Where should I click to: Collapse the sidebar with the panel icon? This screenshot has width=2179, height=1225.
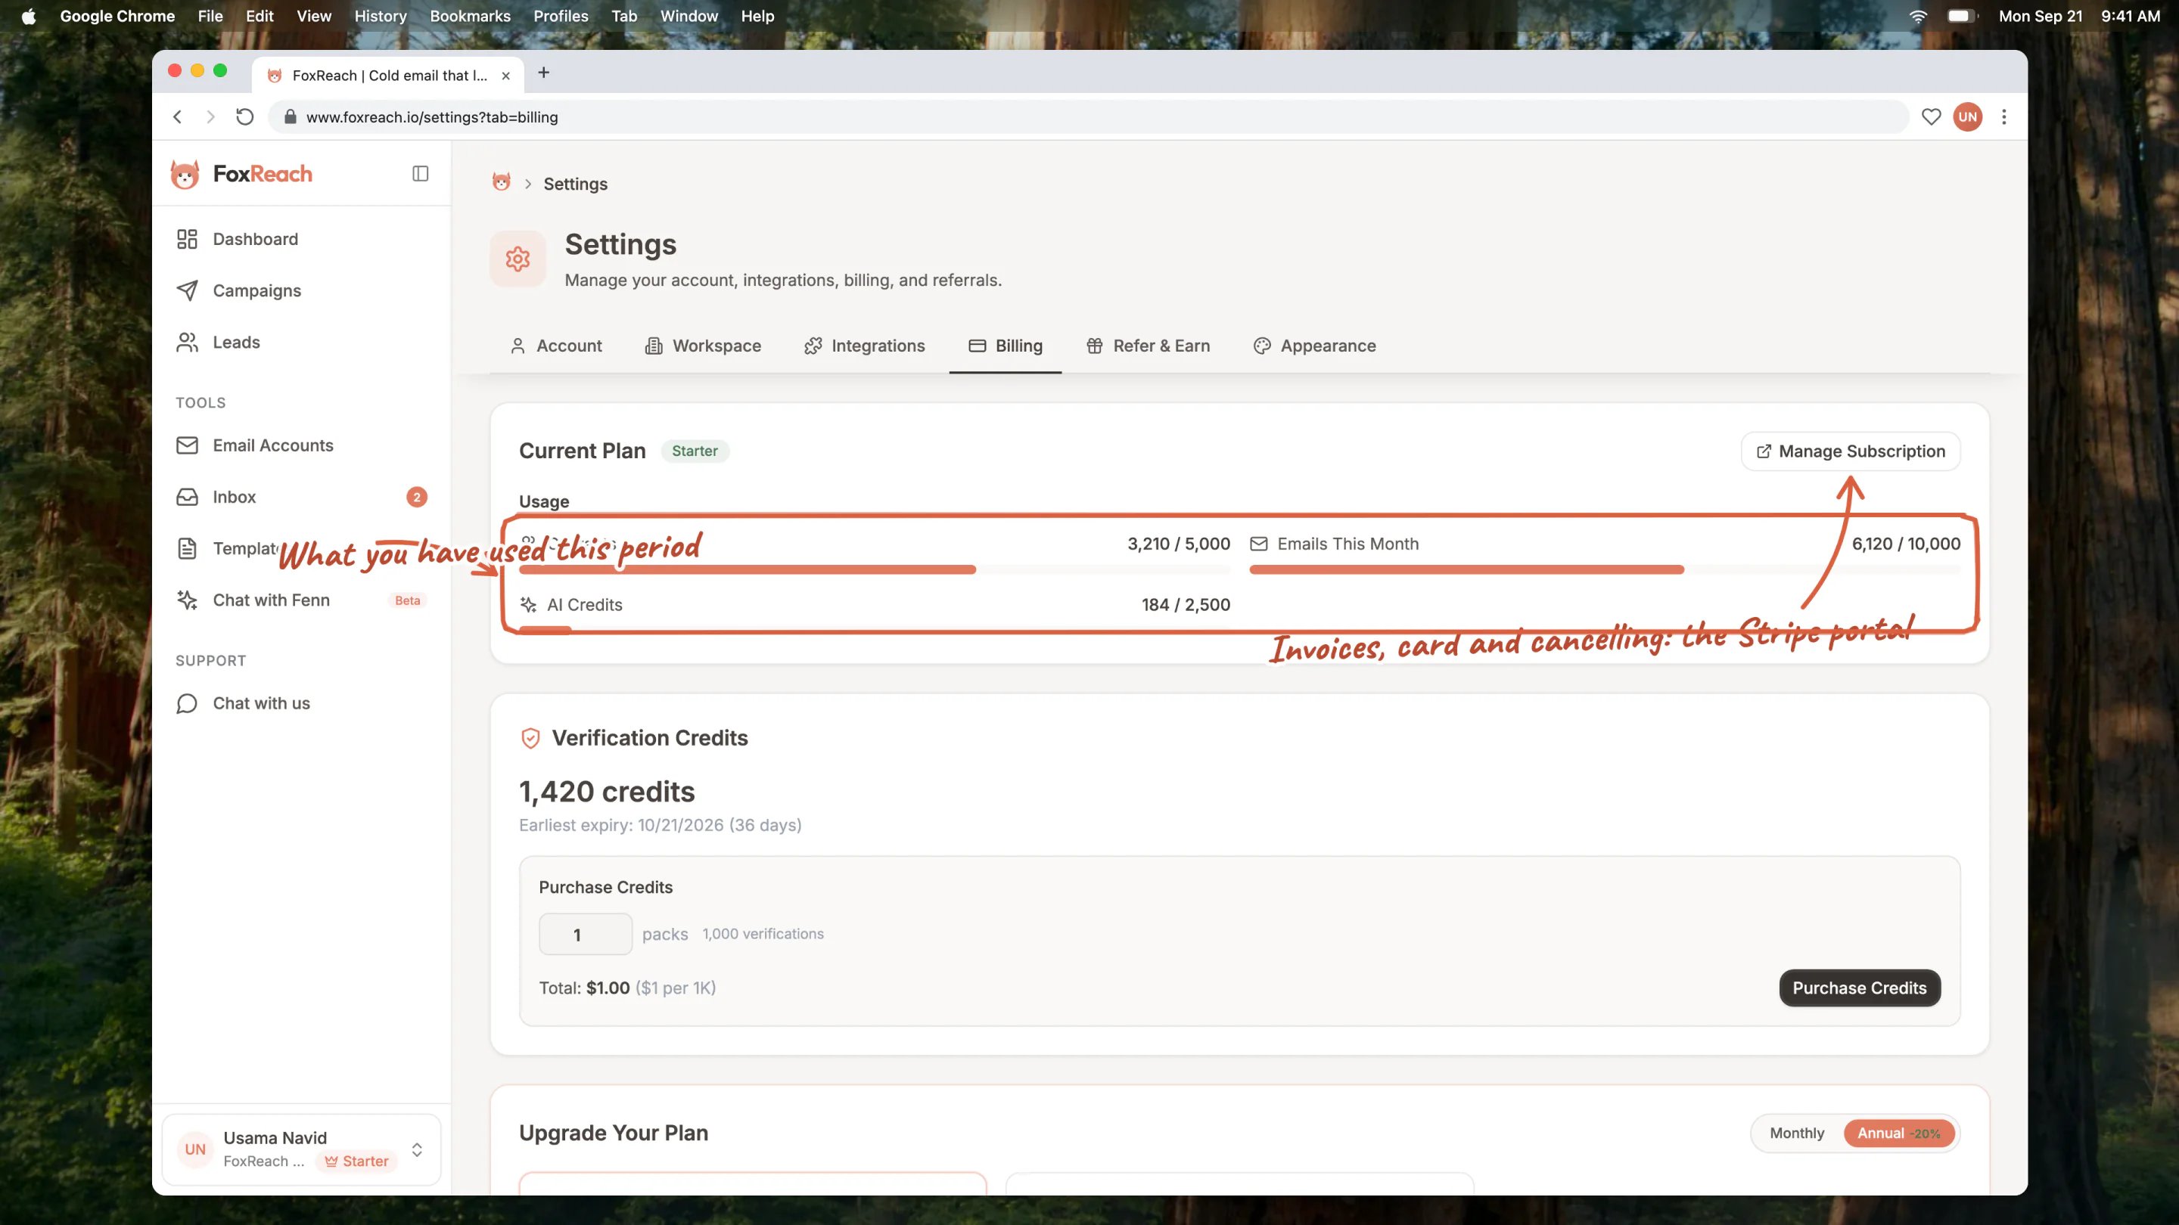point(421,173)
